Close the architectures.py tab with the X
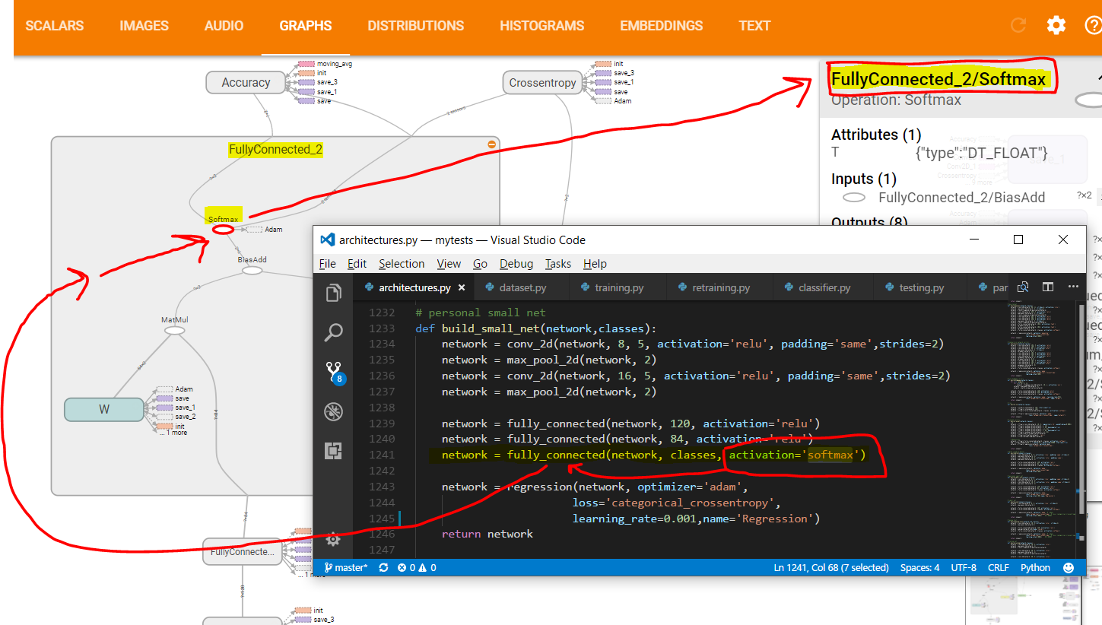Viewport: 1102px width, 625px height. 462,288
